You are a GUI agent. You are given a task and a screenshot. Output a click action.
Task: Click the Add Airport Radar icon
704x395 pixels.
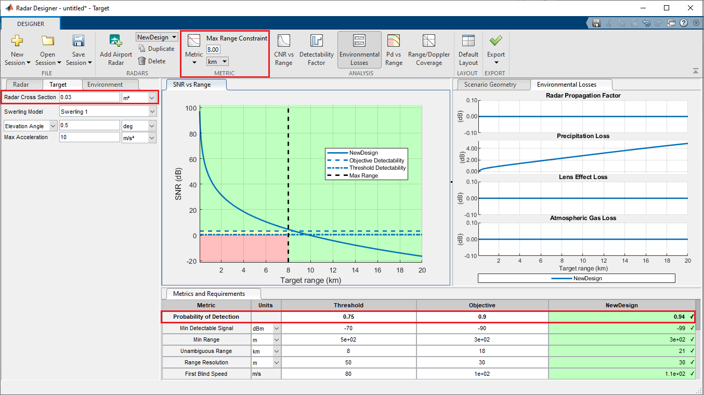[115, 42]
